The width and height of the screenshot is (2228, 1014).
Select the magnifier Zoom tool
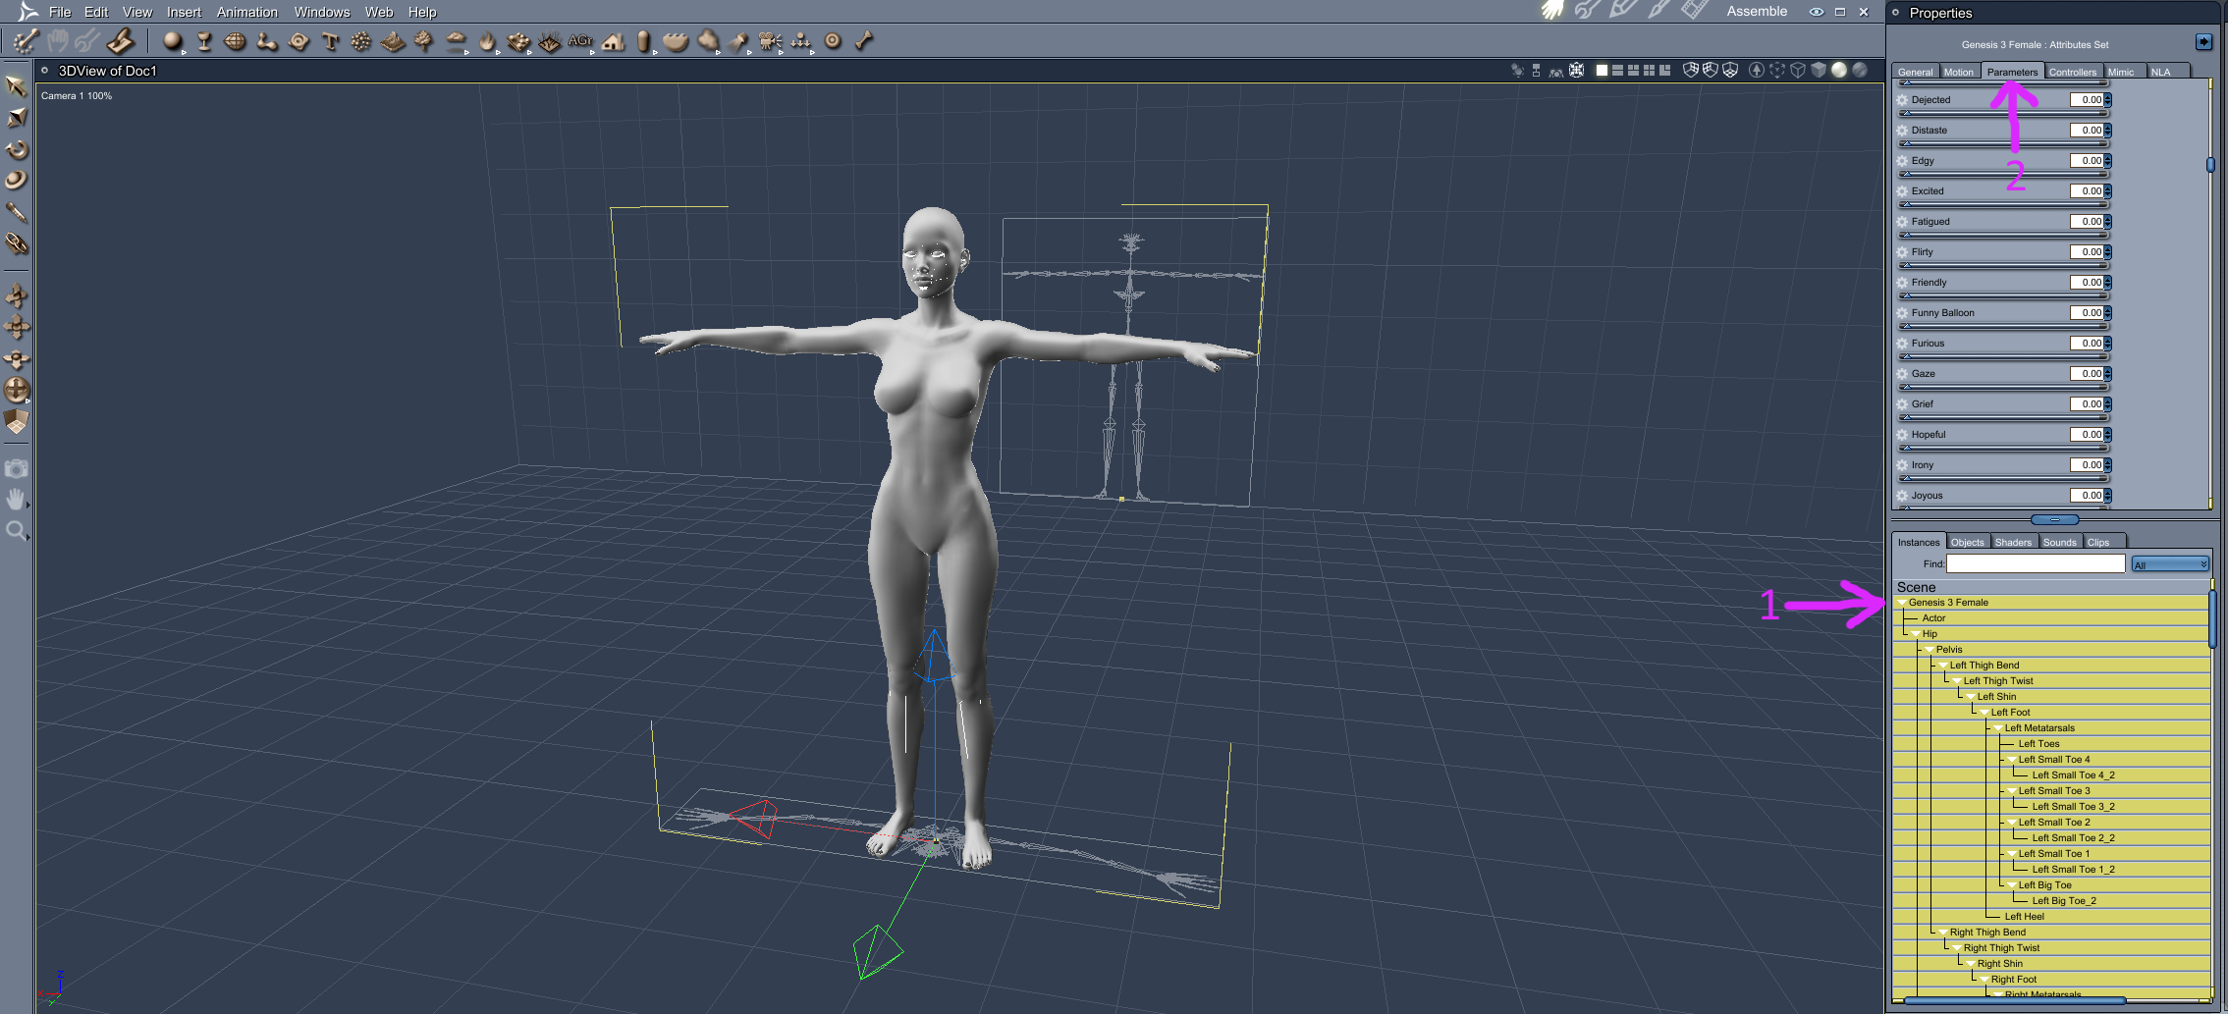17,531
